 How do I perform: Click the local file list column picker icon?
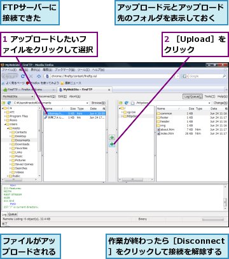click(104, 109)
